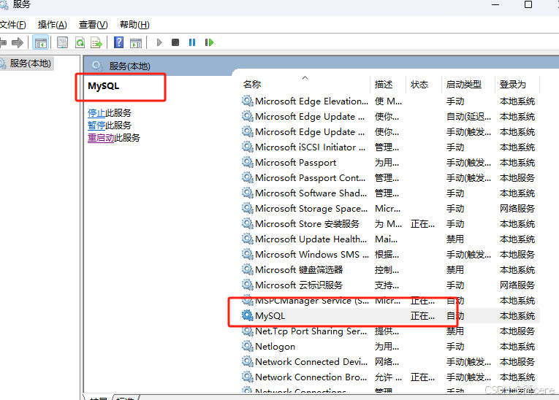
Task: Select 服务(本地) in the left tree
Action: (x=30, y=64)
